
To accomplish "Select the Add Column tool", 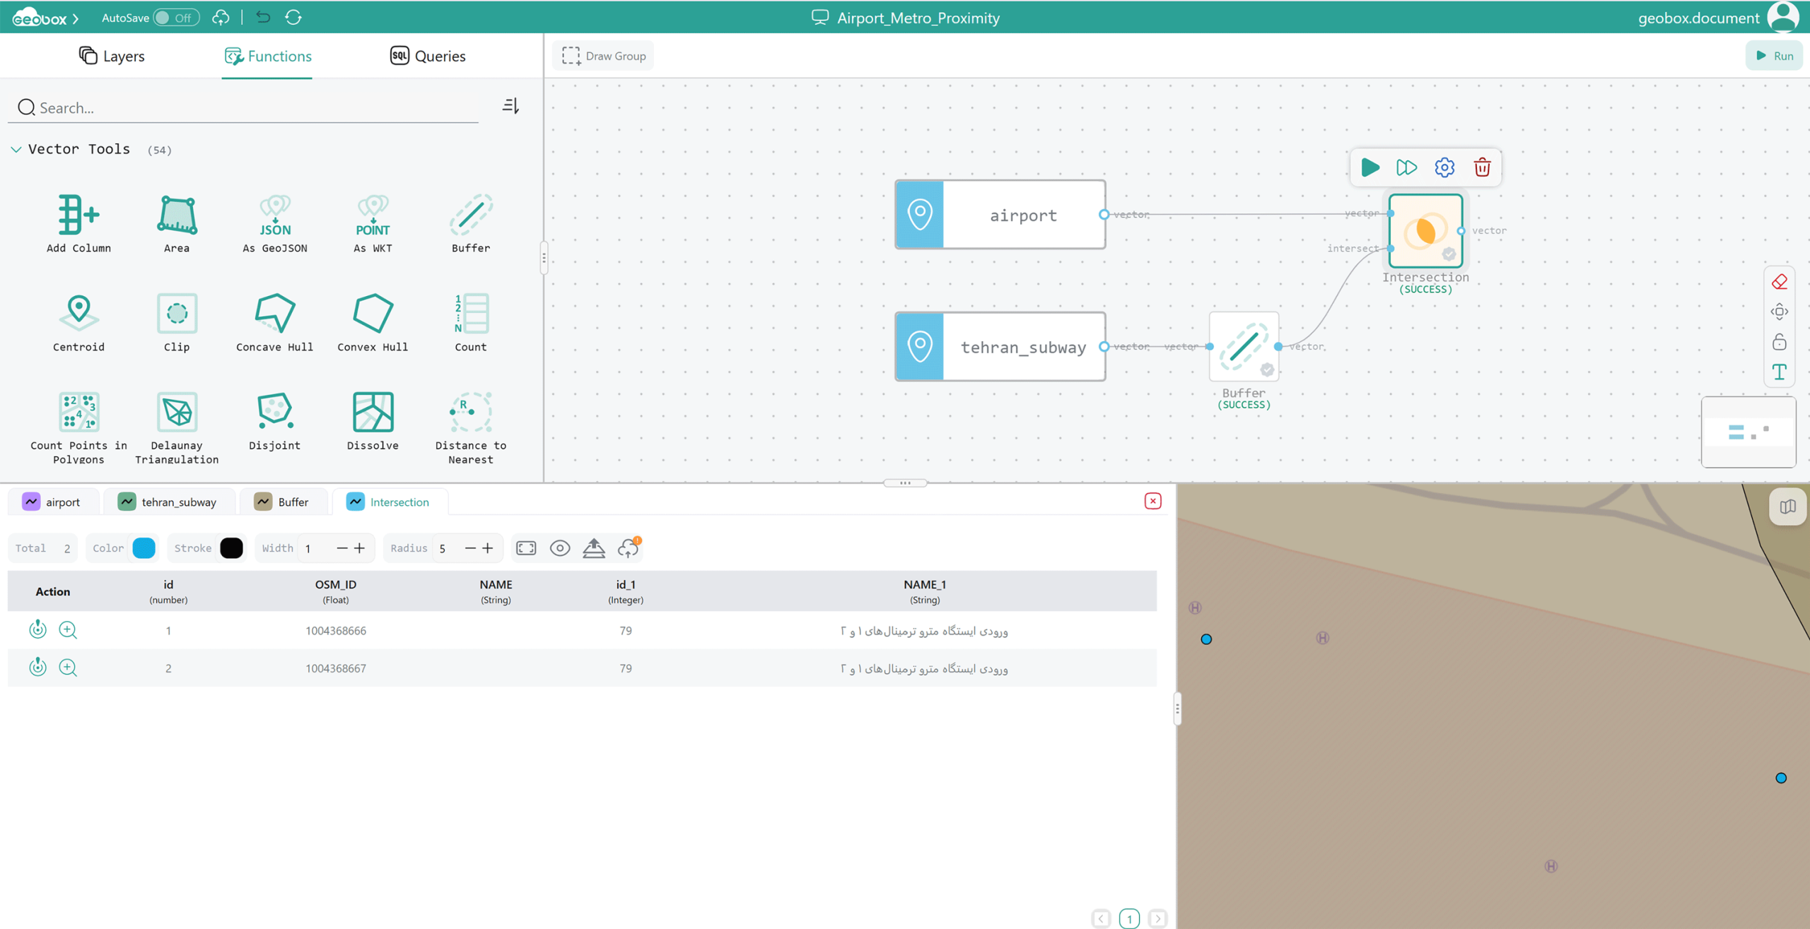I will tap(78, 223).
